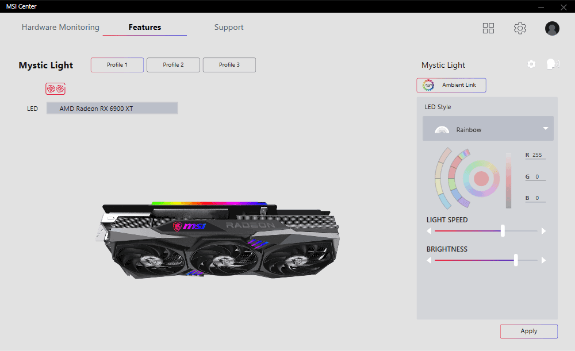Click the outer arc color palette
This screenshot has width=575, height=351.
pos(439,179)
